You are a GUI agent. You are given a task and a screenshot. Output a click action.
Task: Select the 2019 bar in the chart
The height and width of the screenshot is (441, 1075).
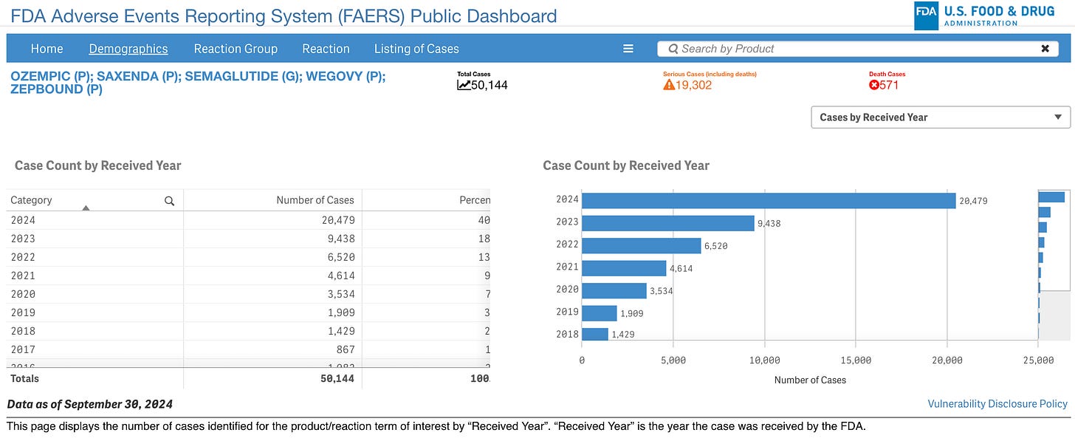600,313
